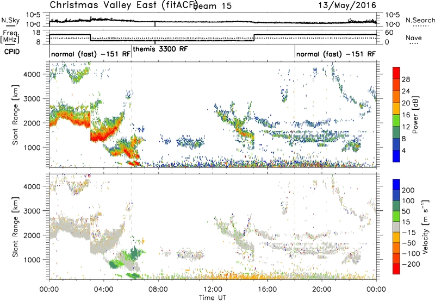This screenshot has height=301, width=435.
Task: Click the '00:00' label at the time axis start
Action: tap(49, 290)
